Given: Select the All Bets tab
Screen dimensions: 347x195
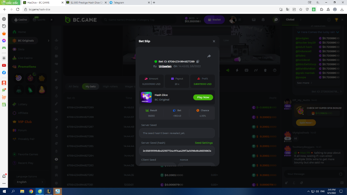Looking at the screenshot, I should click(73, 86).
